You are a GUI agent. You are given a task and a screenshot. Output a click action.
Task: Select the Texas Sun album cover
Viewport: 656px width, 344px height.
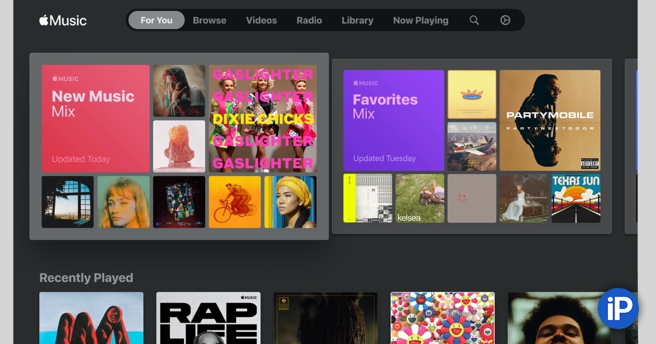pos(576,198)
